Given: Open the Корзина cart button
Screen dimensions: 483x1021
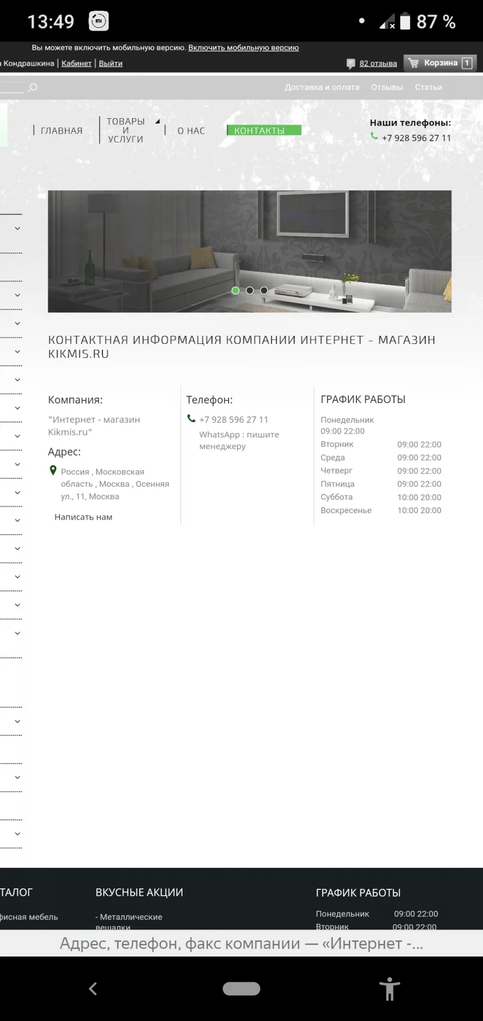Looking at the screenshot, I should [440, 63].
